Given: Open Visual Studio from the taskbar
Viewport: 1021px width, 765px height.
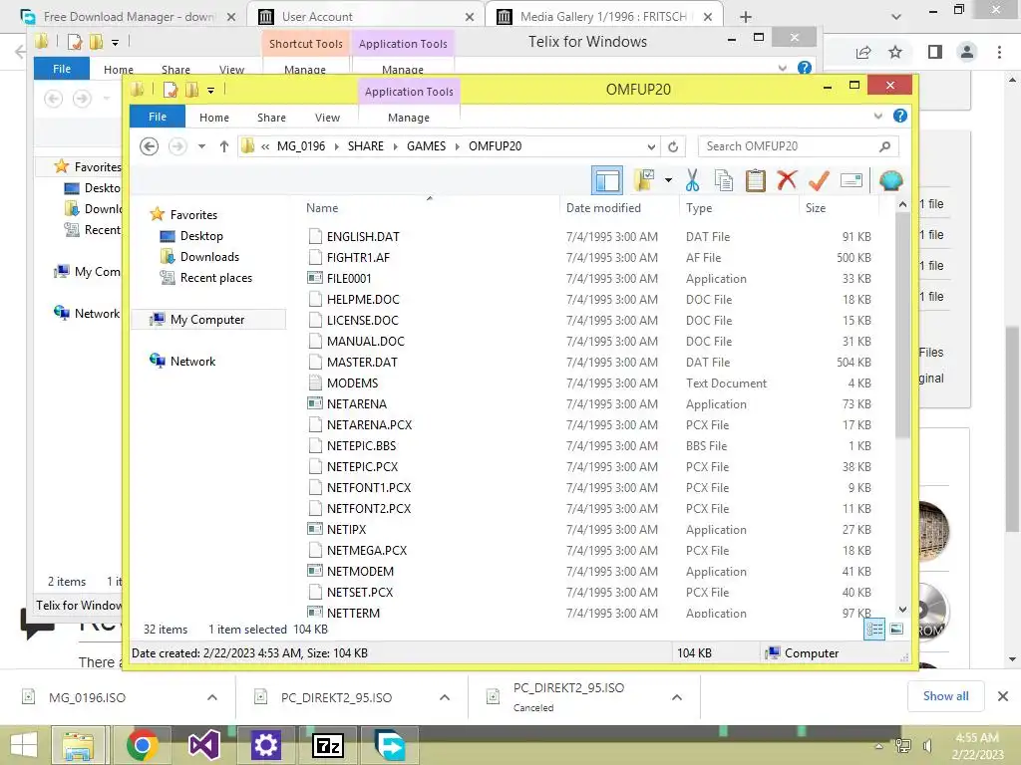Looking at the screenshot, I should click(x=203, y=745).
